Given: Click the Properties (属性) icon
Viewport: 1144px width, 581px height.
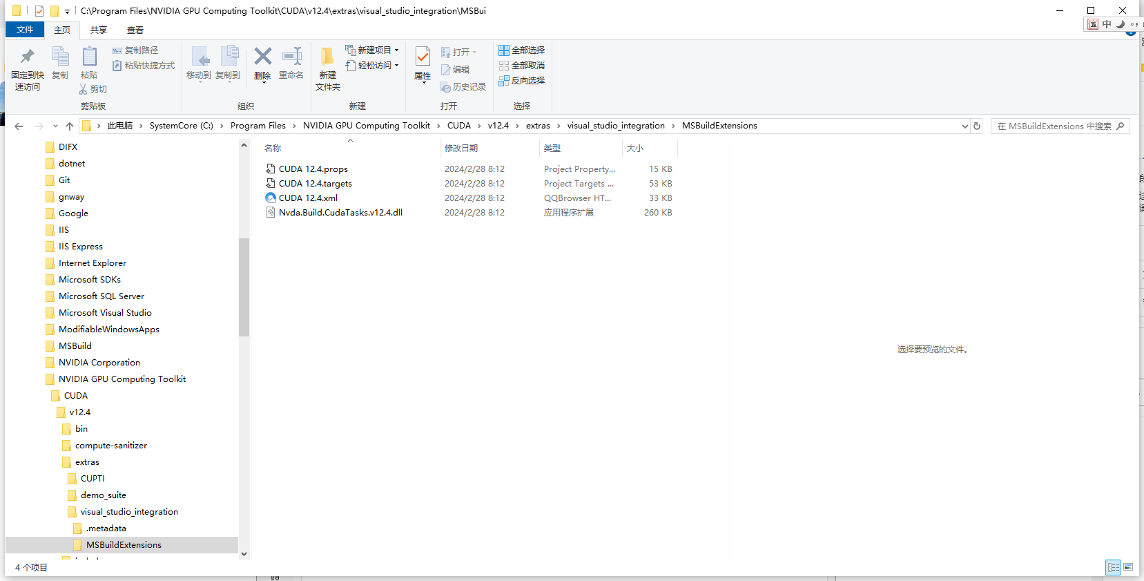Looking at the screenshot, I should point(423,63).
